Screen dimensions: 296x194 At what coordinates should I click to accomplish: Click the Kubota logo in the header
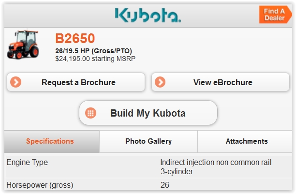148,15
